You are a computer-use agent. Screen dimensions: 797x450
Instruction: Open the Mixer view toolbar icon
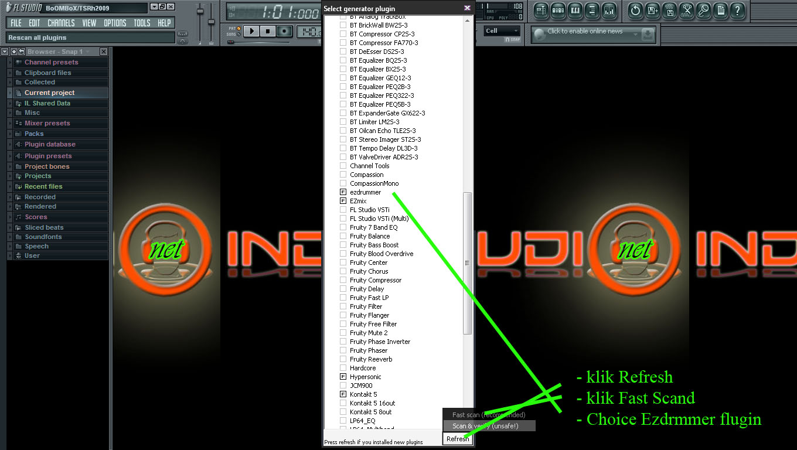(x=609, y=10)
